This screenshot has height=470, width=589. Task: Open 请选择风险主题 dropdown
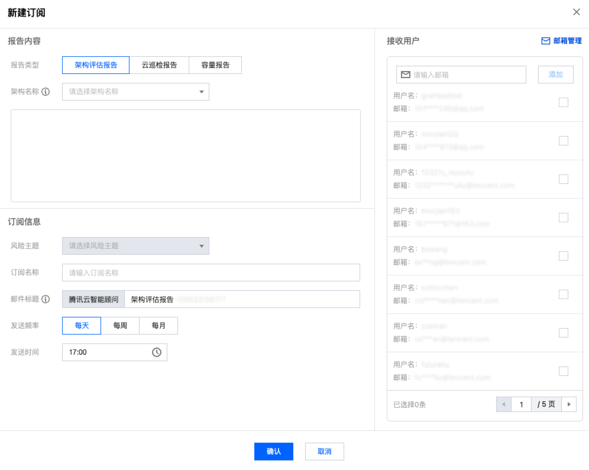[x=135, y=246]
